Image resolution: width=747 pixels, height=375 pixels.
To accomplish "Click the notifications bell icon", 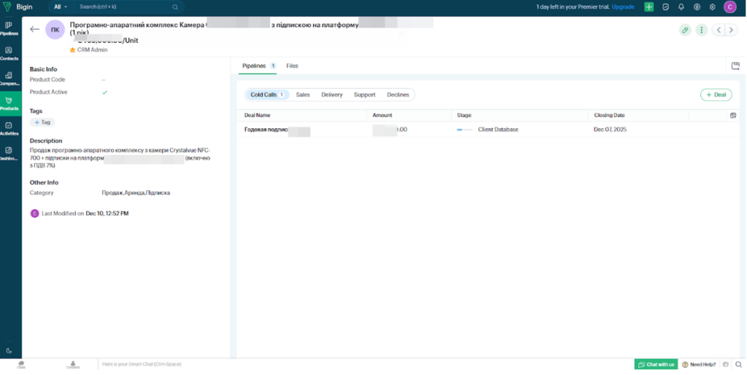I will 681,7.
